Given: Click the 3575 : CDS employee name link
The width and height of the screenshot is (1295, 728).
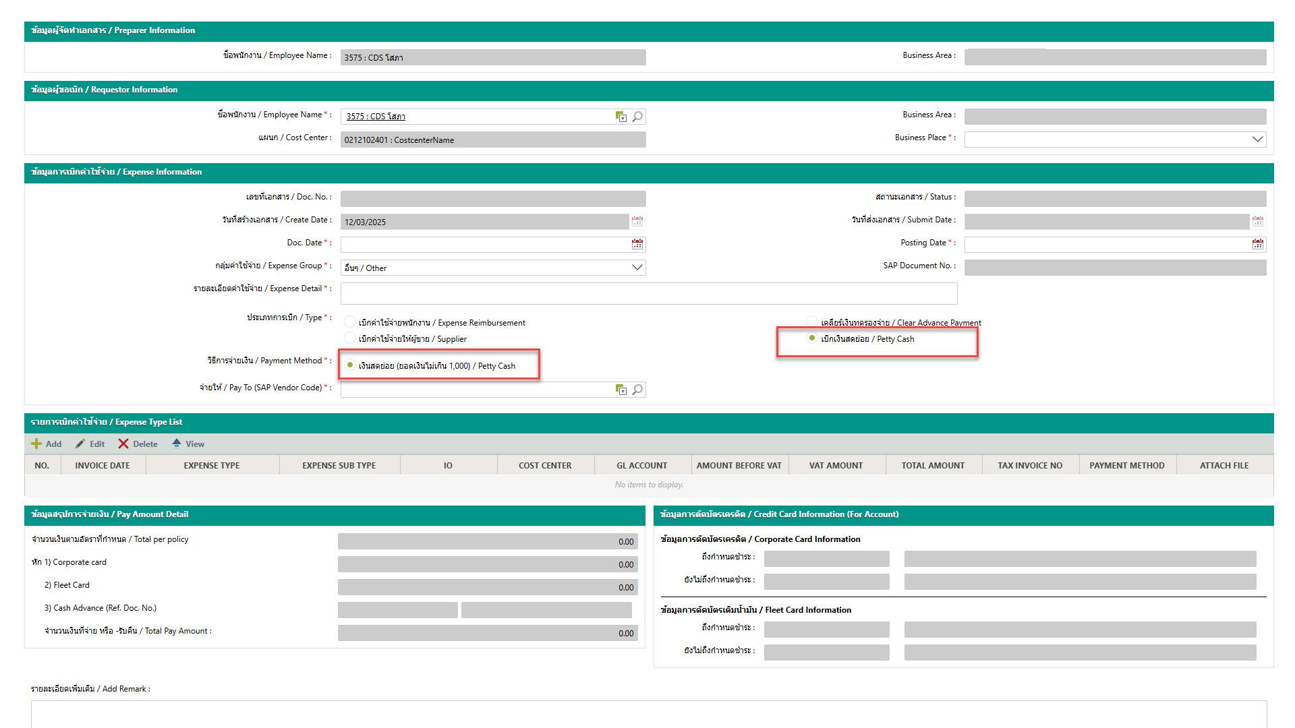Looking at the screenshot, I should (376, 117).
